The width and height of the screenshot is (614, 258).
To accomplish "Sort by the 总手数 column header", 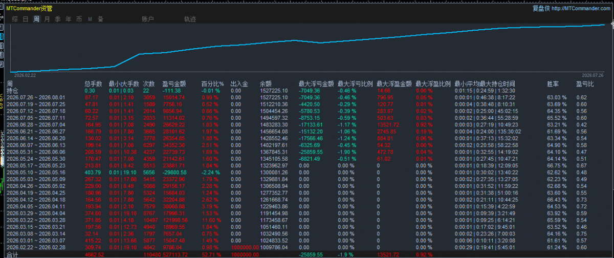I will 93,83.
